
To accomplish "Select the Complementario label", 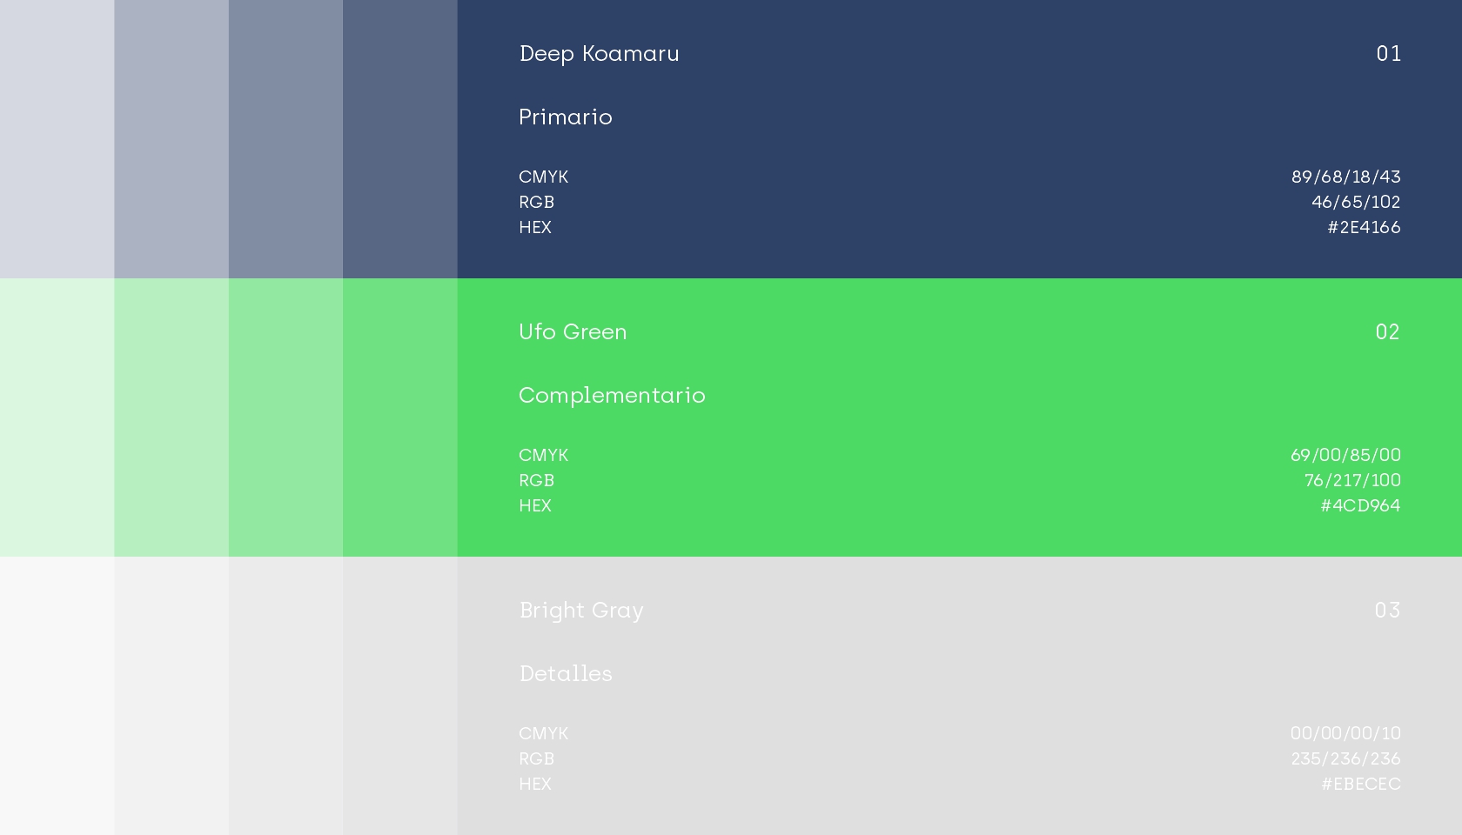I will [x=612, y=396].
